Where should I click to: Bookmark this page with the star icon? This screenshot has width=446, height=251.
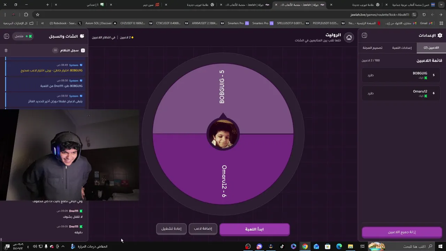(38, 15)
